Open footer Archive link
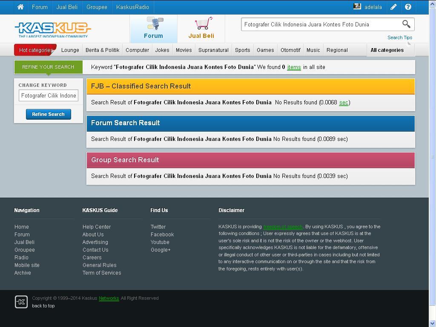Image resolution: width=436 pixels, height=327 pixels. [23, 273]
